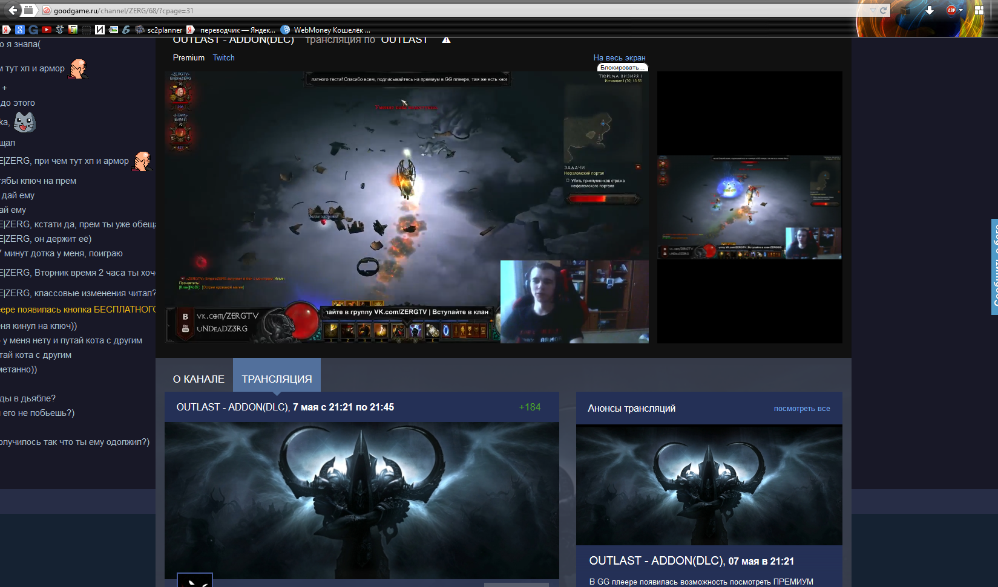Screen dimensions: 998x587
Task: Open the 'О КАНАЛЕ' tab
Action: pyautogui.click(x=199, y=379)
